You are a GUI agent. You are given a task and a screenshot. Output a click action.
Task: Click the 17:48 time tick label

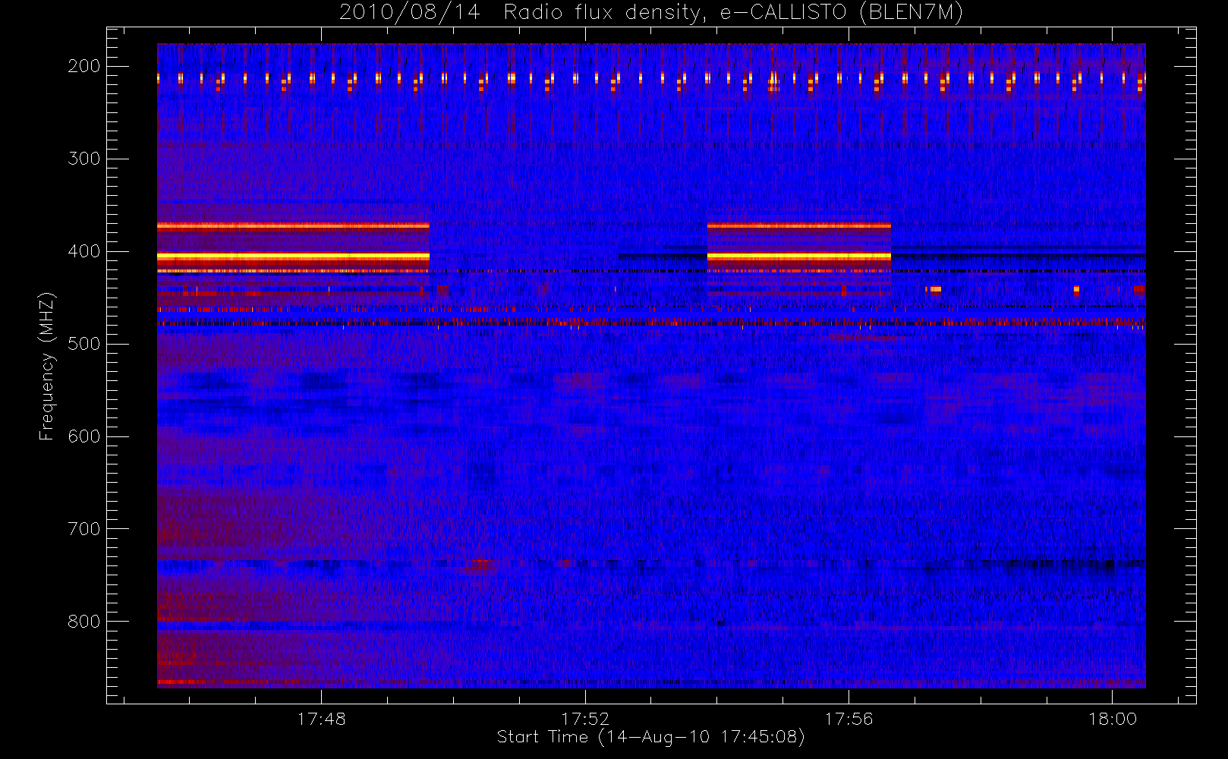pyautogui.click(x=321, y=719)
